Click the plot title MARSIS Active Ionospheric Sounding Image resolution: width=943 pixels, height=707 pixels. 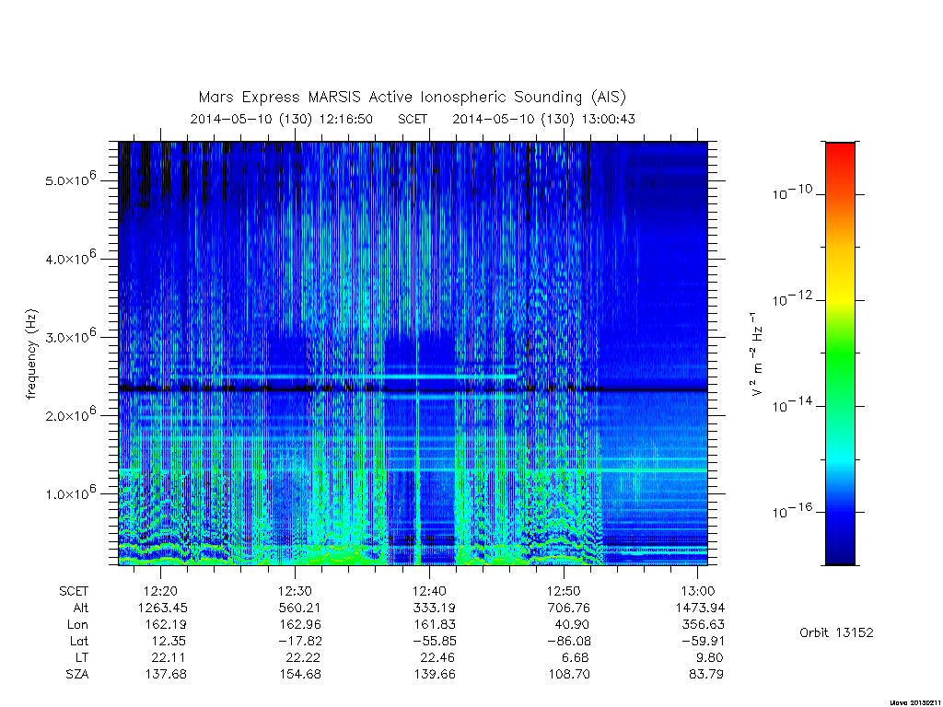click(412, 98)
